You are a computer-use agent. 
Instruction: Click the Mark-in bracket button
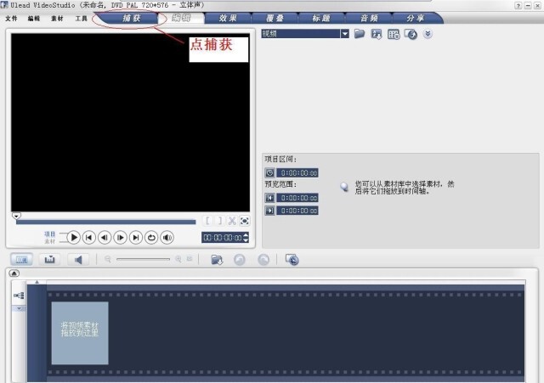click(x=207, y=221)
